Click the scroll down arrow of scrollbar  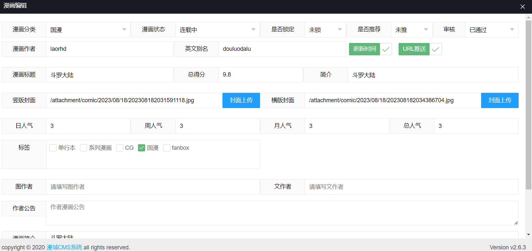tap(528, 234)
